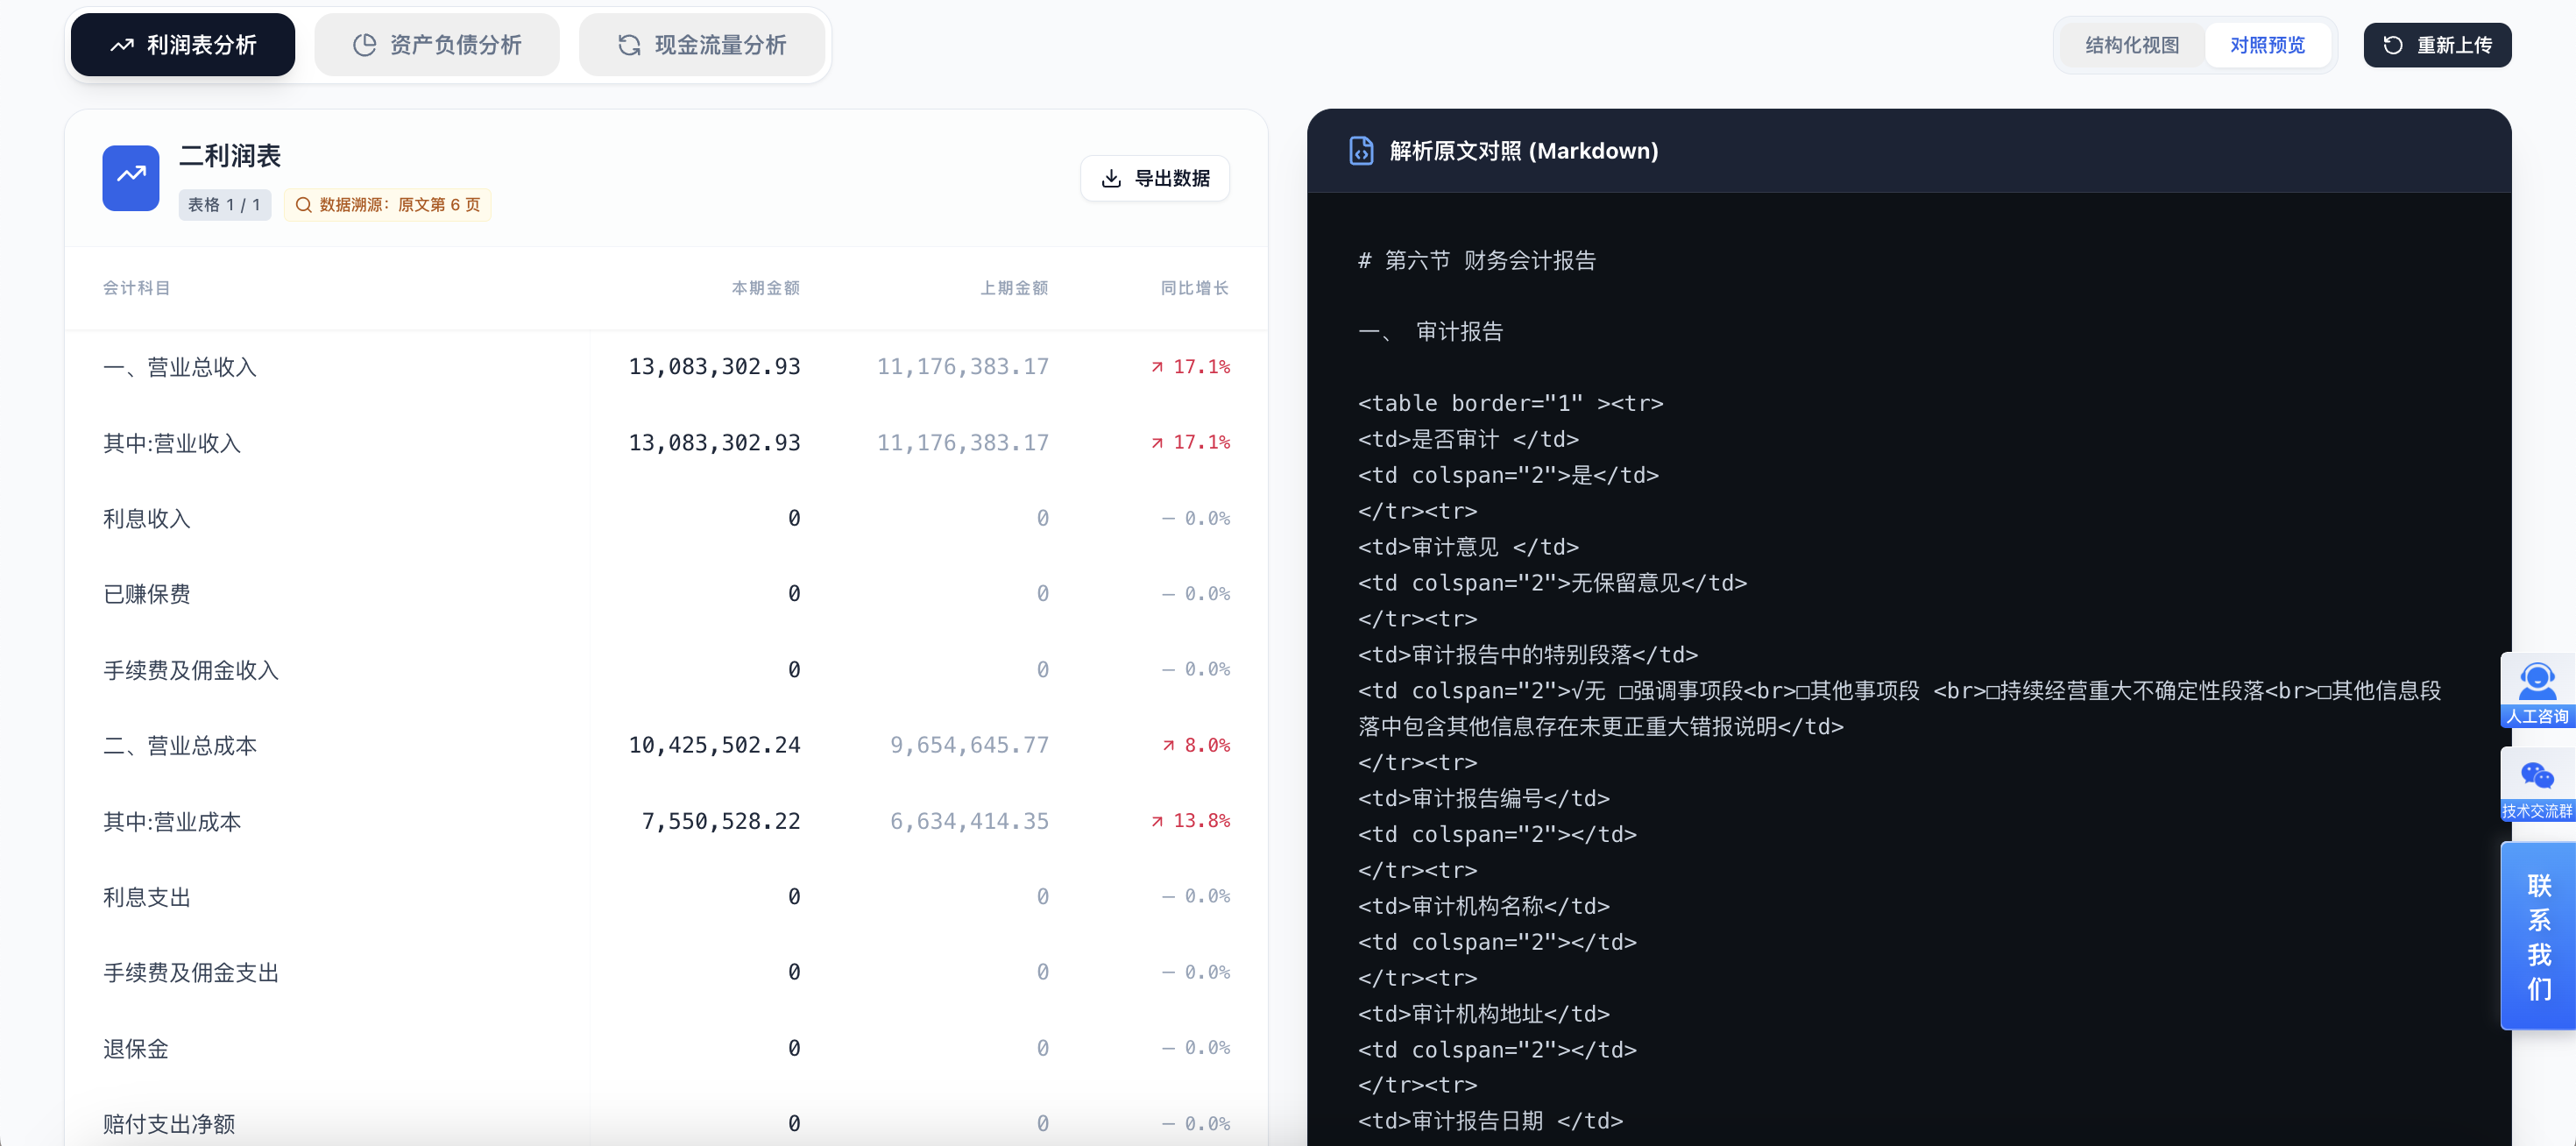Click the 表格 1 / 1 badge
This screenshot has height=1146, width=2576.
pyautogui.click(x=224, y=205)
